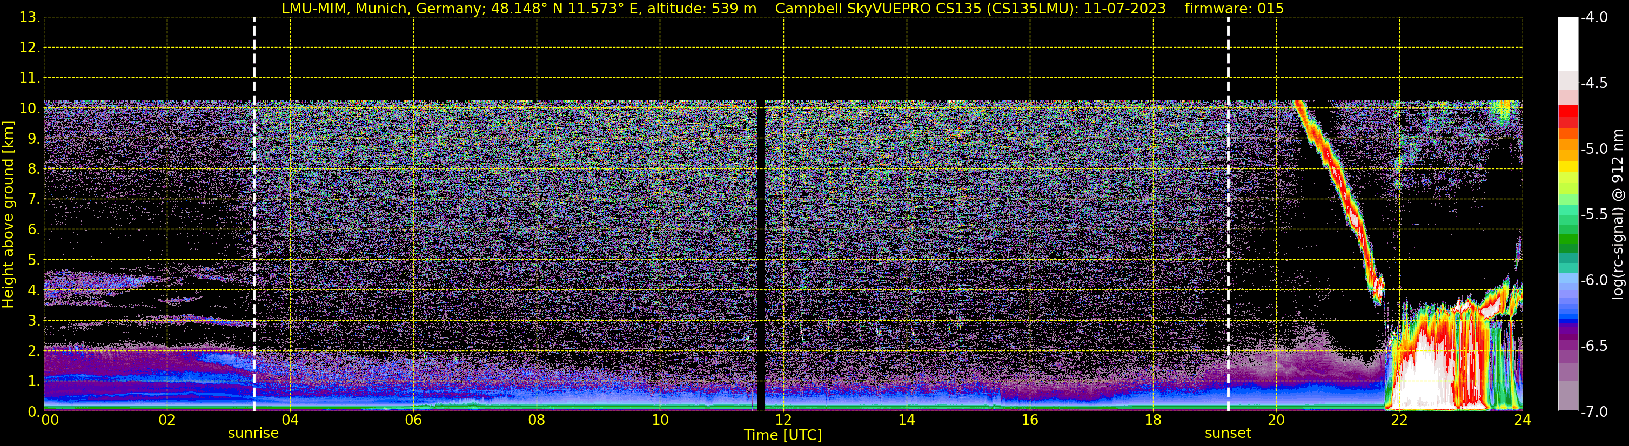Click the '06' time axis label
This screenshot has width=1629, height=446.
(413, 420)
